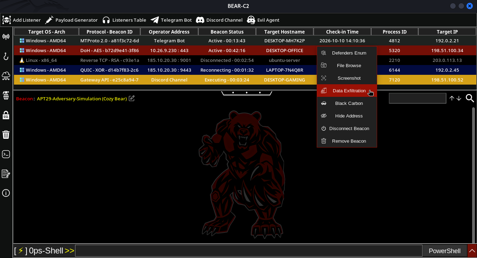477x258 pixels.
Task: Select File Browse in the context menu
Action: coord(347,66)
